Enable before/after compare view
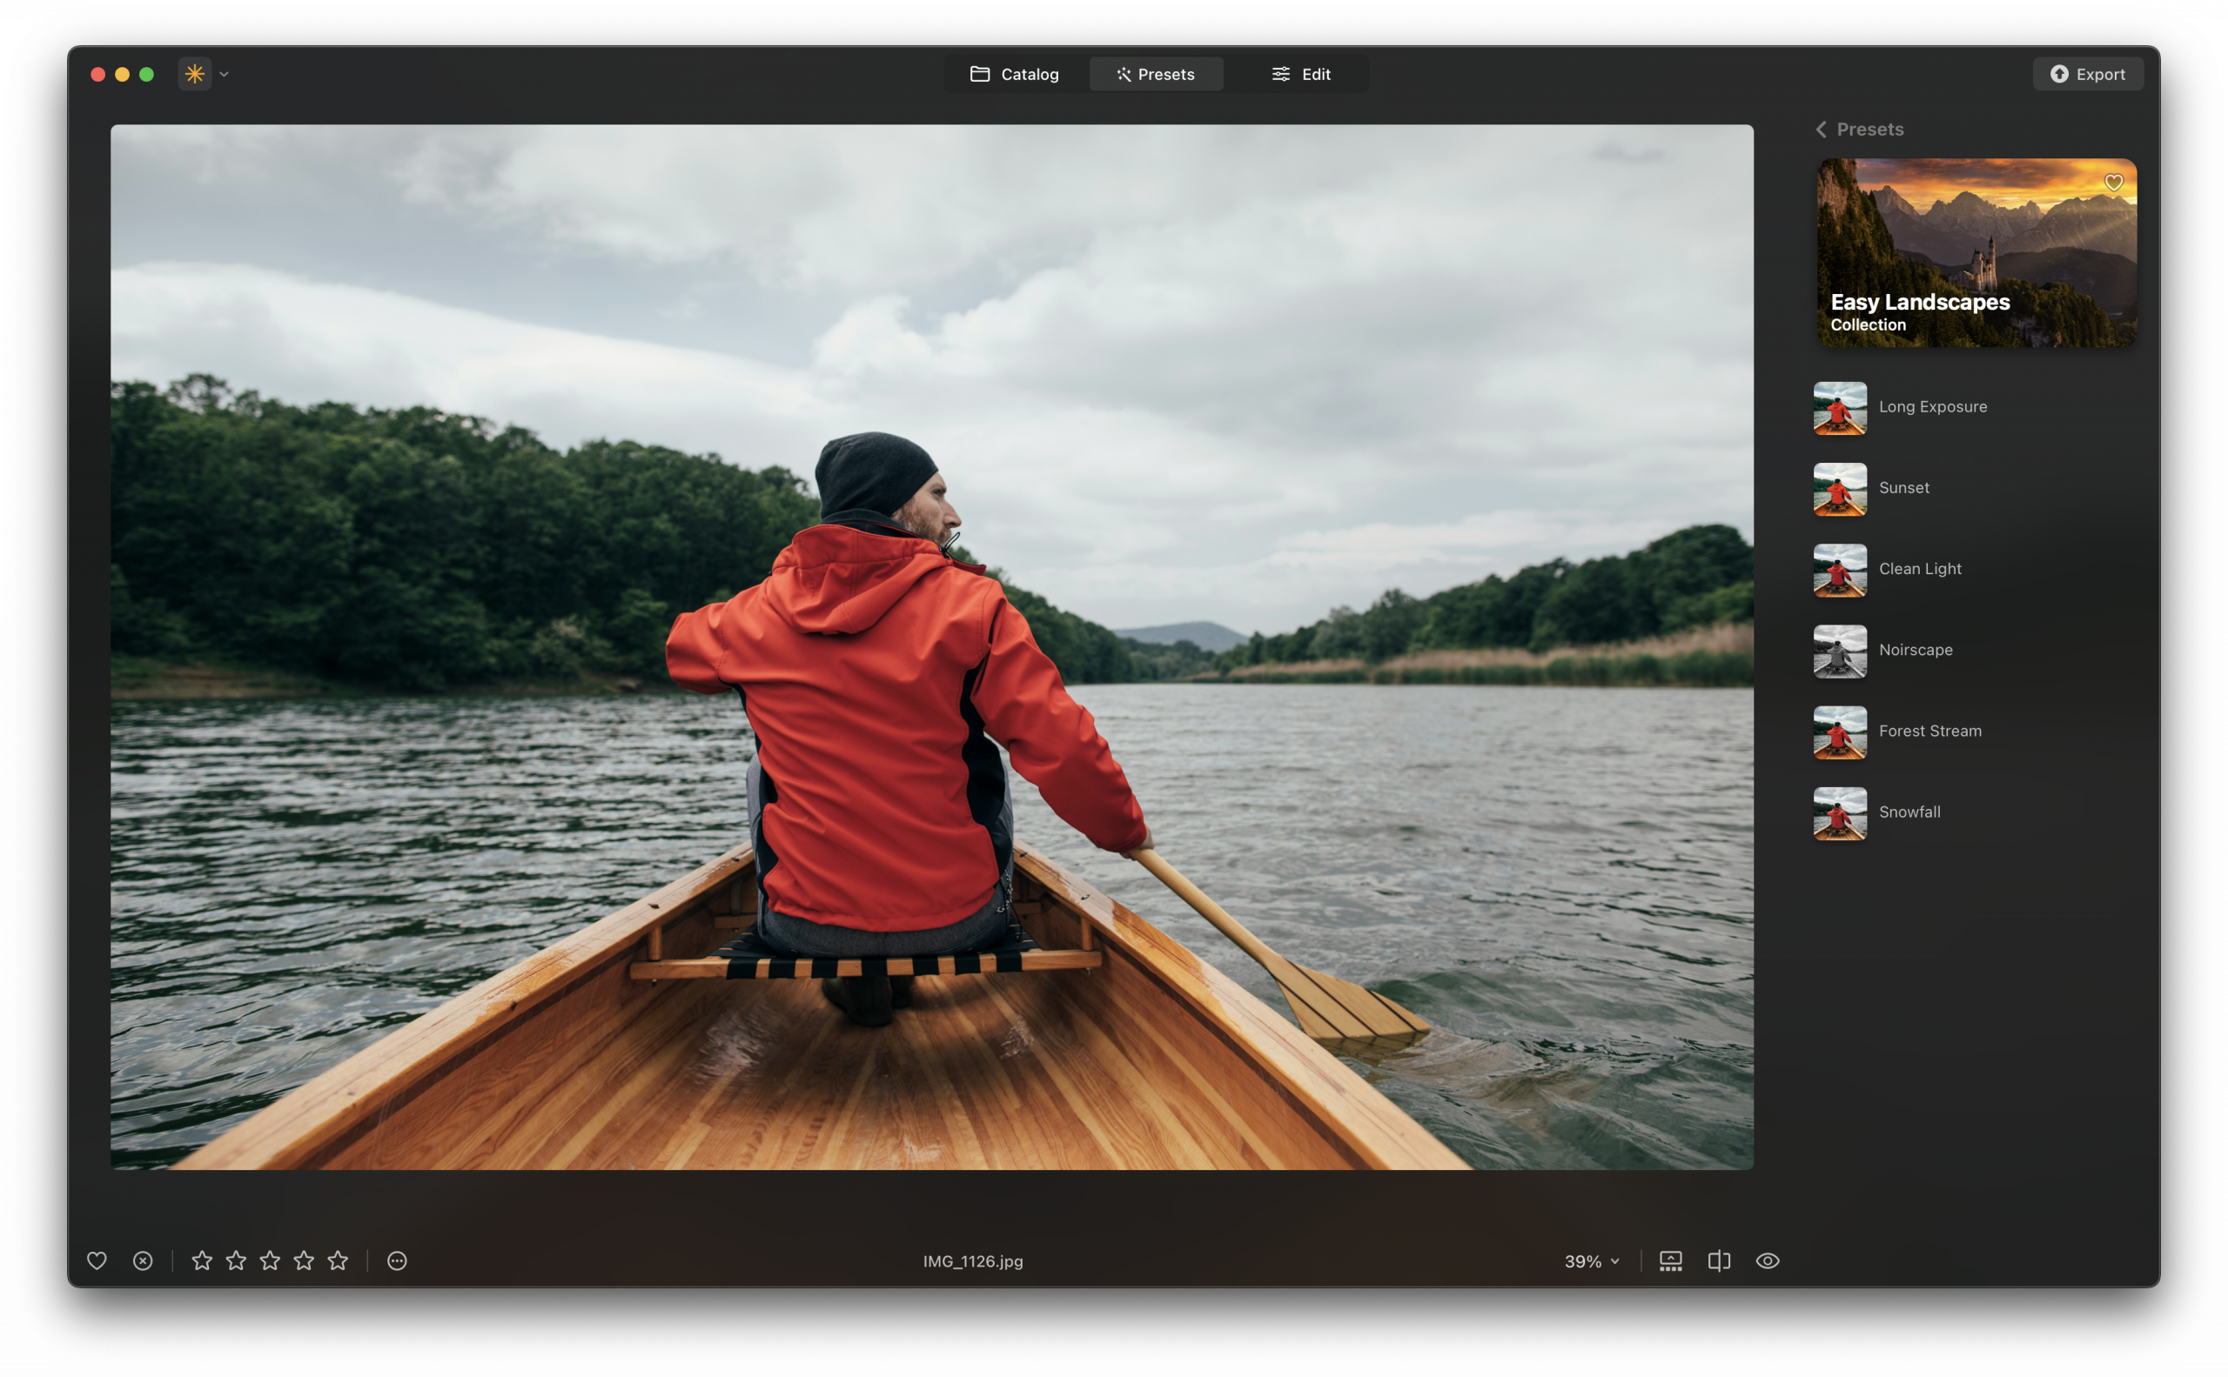This screenshot has width=2228, height=1377. coord(1719,1261)
